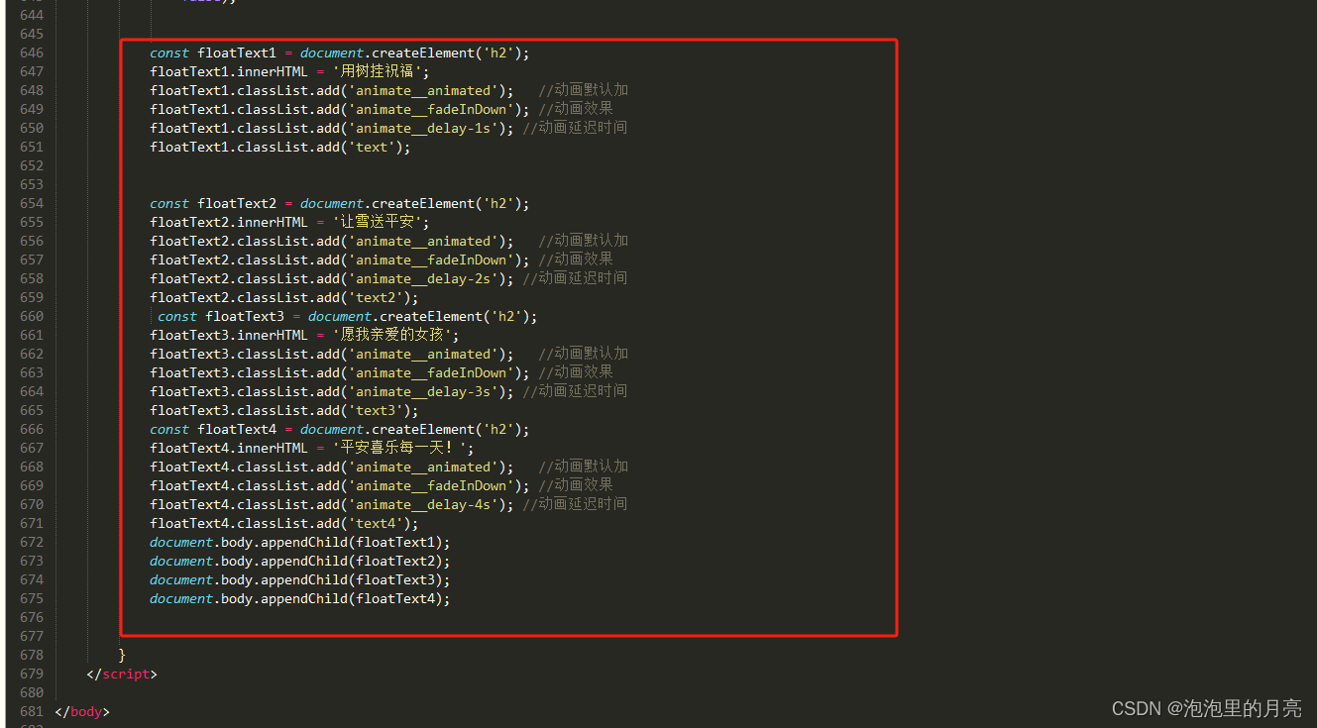Click the 'text' class string on line 651
1317x728 pixels.
click(372, 147)
